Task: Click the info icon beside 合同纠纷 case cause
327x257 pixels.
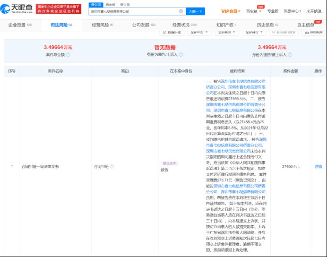Action: (112, 167)
